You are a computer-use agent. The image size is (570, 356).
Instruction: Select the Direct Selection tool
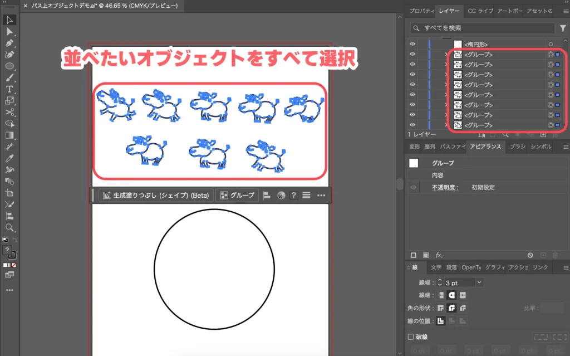click(x=10, y=31)
